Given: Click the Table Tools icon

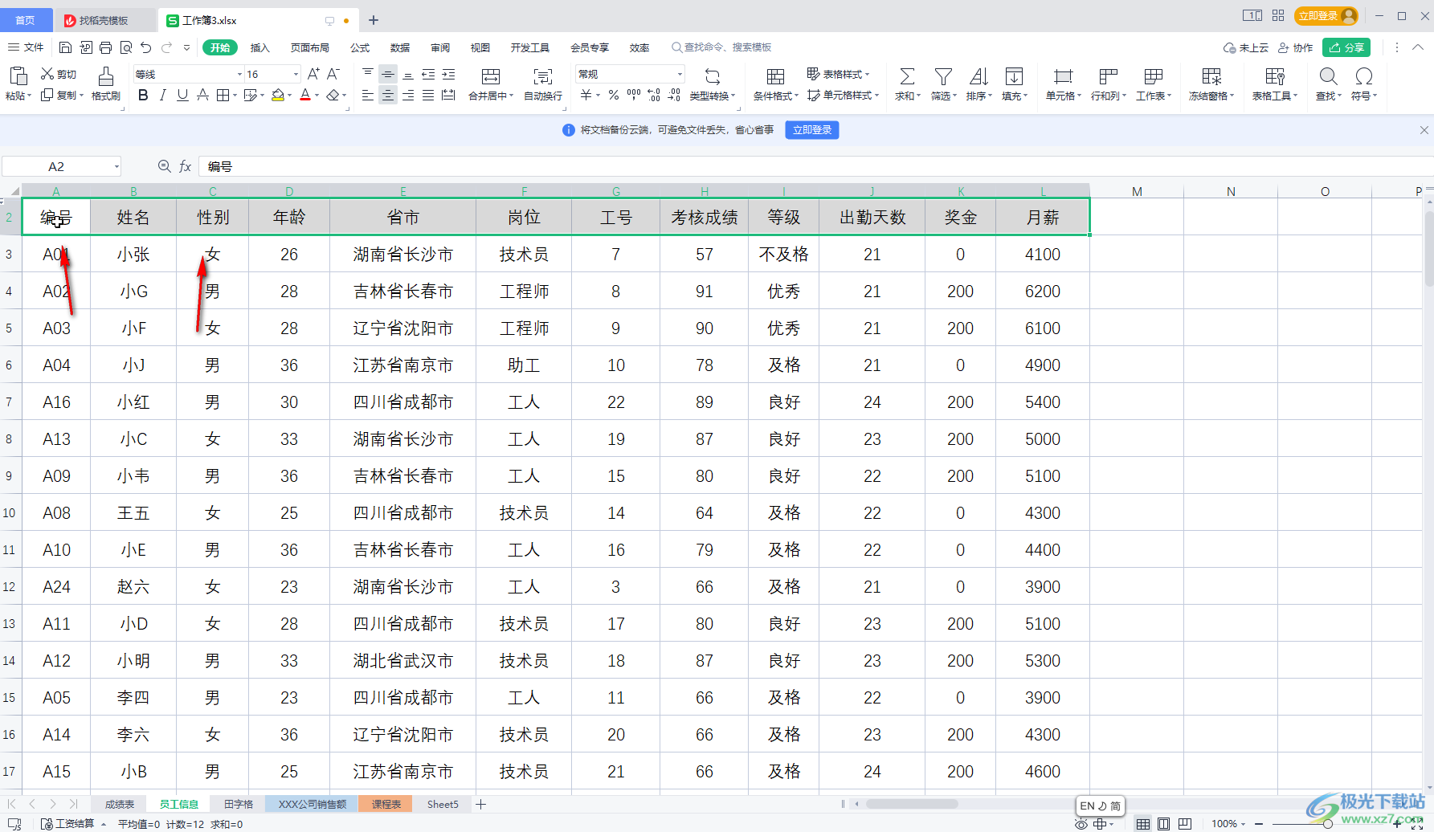Looking at the screenshot, I should [x=1275, y=76].
